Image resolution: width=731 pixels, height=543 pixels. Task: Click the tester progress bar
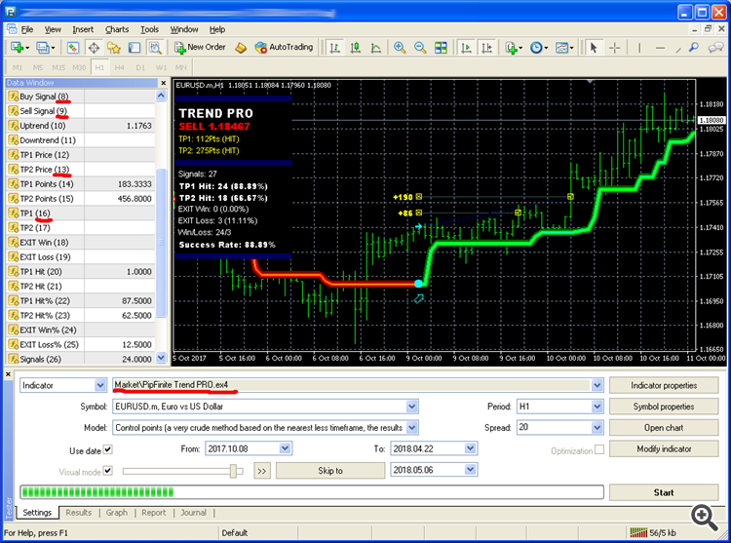[x=312, y=491]
